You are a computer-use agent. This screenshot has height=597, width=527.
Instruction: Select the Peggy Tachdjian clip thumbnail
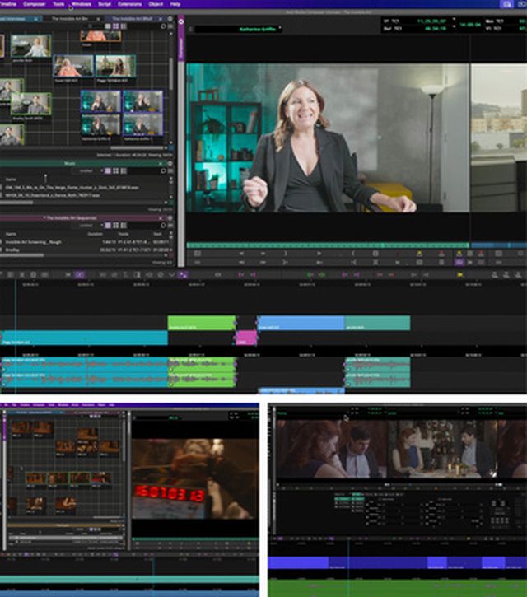115,66
